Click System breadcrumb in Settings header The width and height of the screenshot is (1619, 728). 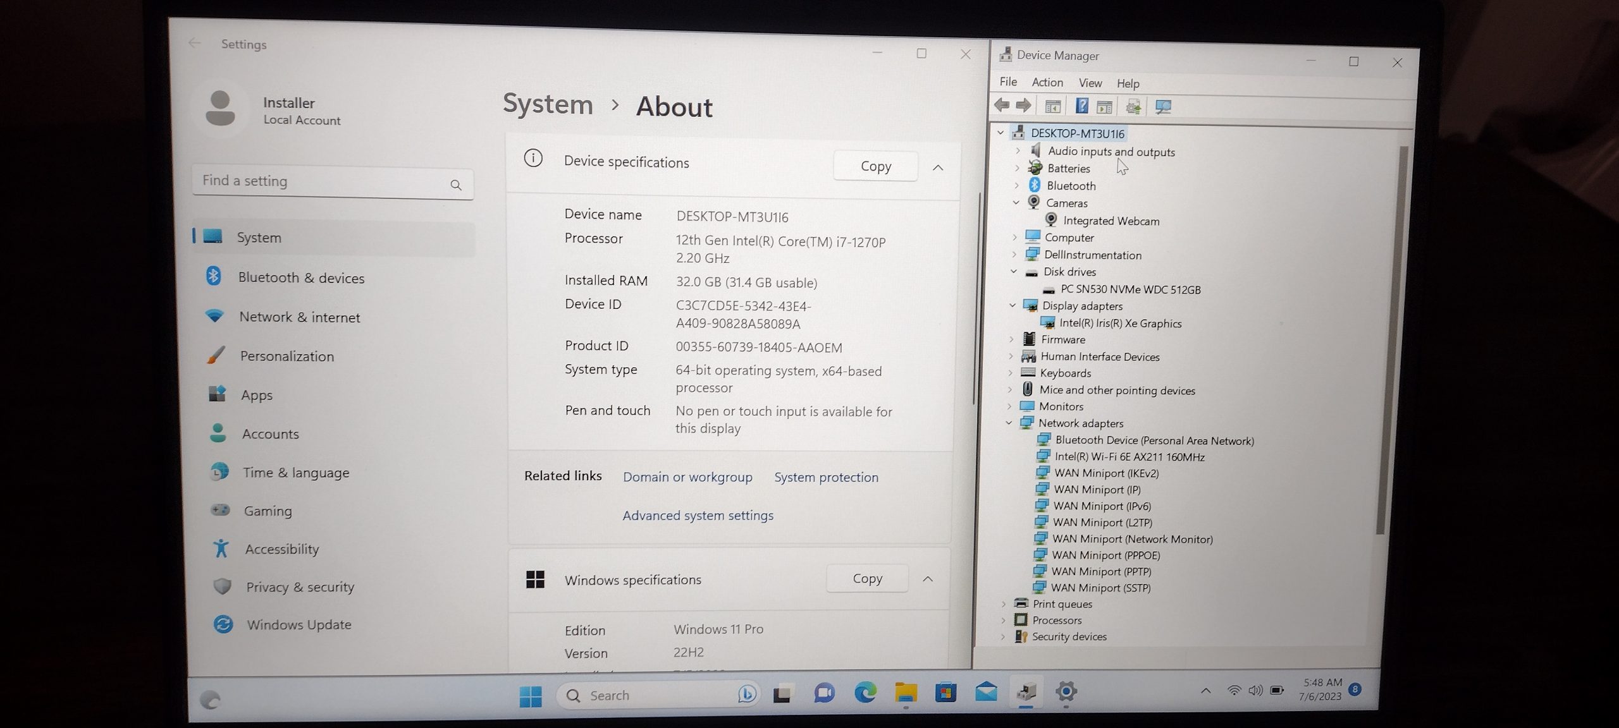click(x=548, y=104)
